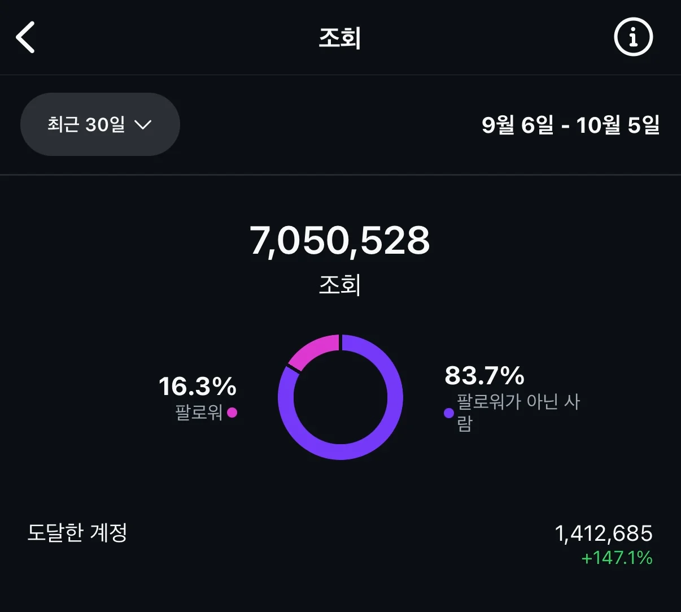681x612 pixels.
Task: Click the purple non-follower legend dot
Action: click(x=449, y=413)
